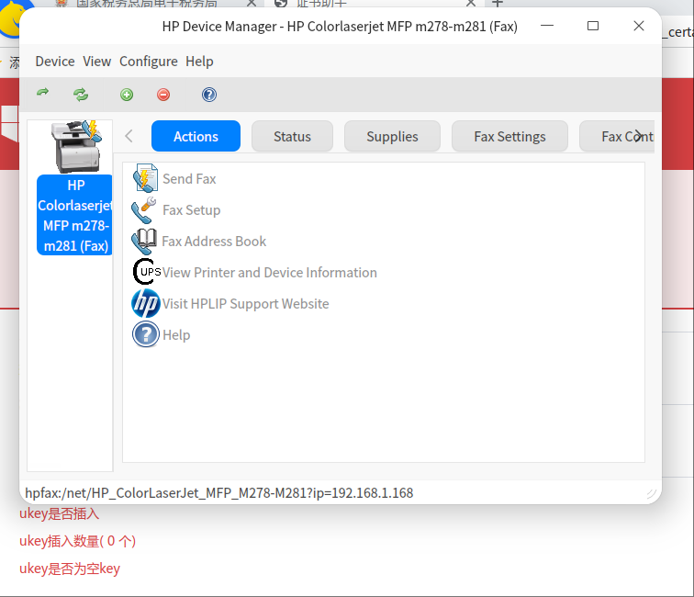This screenshot has width=694, height=597.
Task: Click the Send Fax icon
Action: click(145, 178)
